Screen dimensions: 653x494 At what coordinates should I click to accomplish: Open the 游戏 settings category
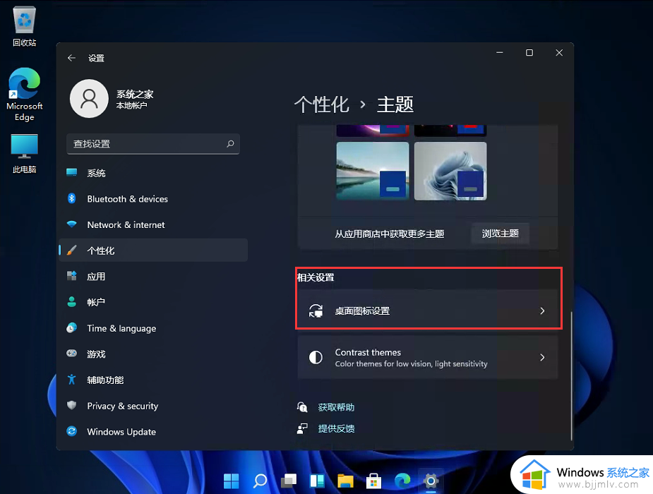(x=153, y=354)
